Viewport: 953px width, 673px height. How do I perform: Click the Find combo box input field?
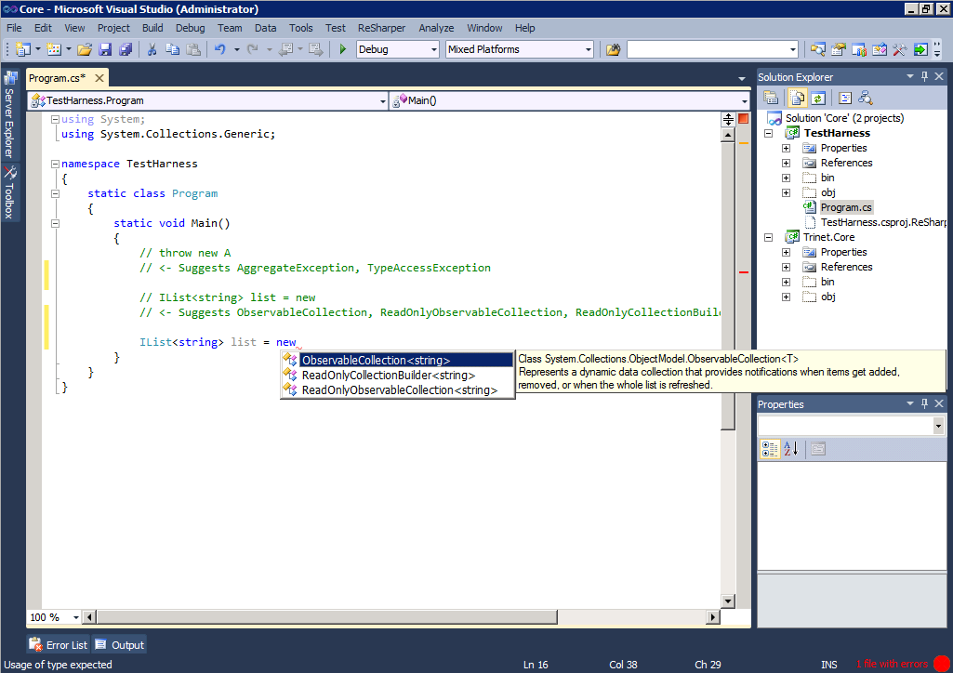708,50
